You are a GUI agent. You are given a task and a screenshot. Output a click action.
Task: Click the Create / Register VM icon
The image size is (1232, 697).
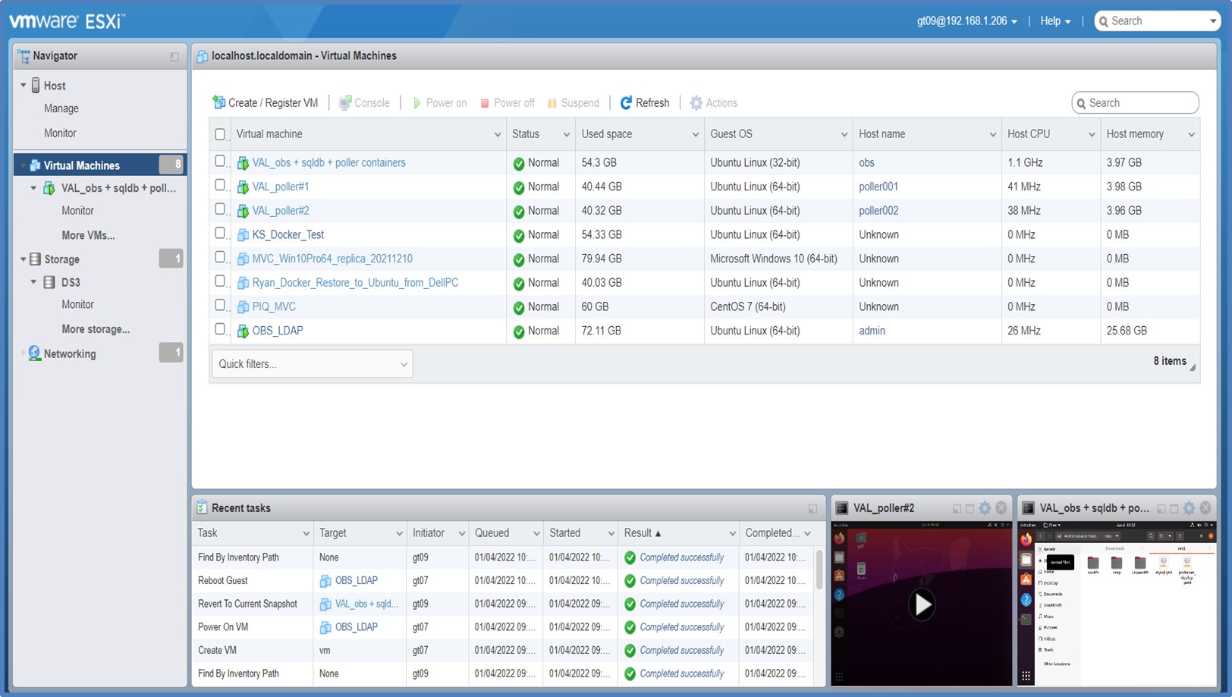(219, 102)
